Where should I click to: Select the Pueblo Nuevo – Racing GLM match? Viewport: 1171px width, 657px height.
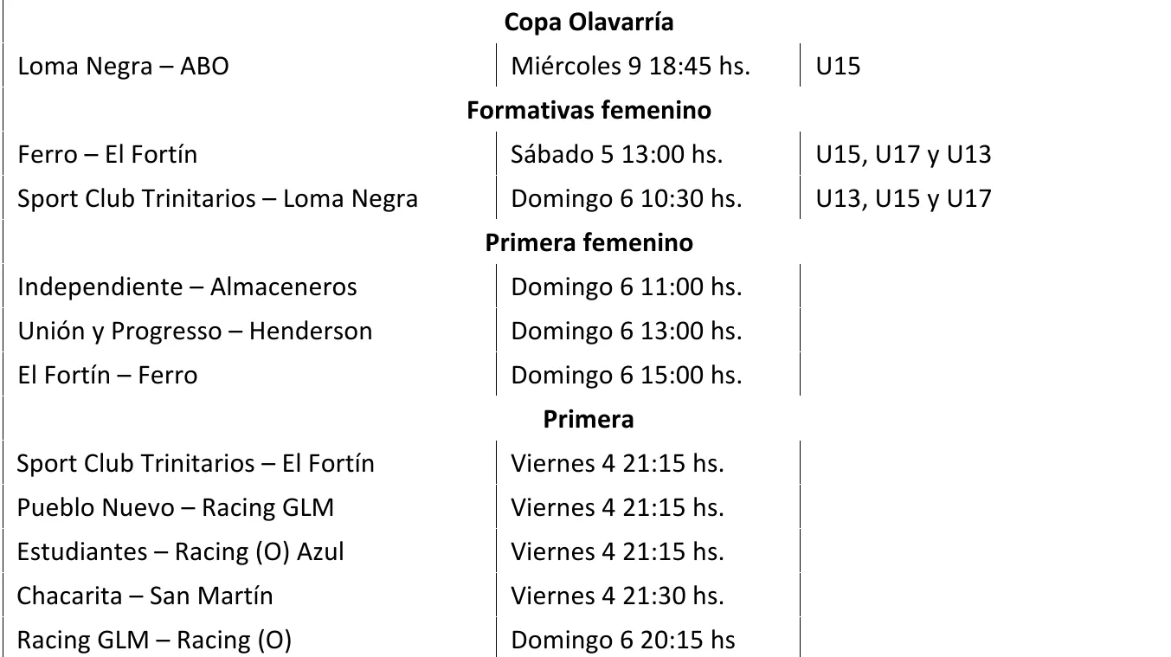click(x=175, y=508)
